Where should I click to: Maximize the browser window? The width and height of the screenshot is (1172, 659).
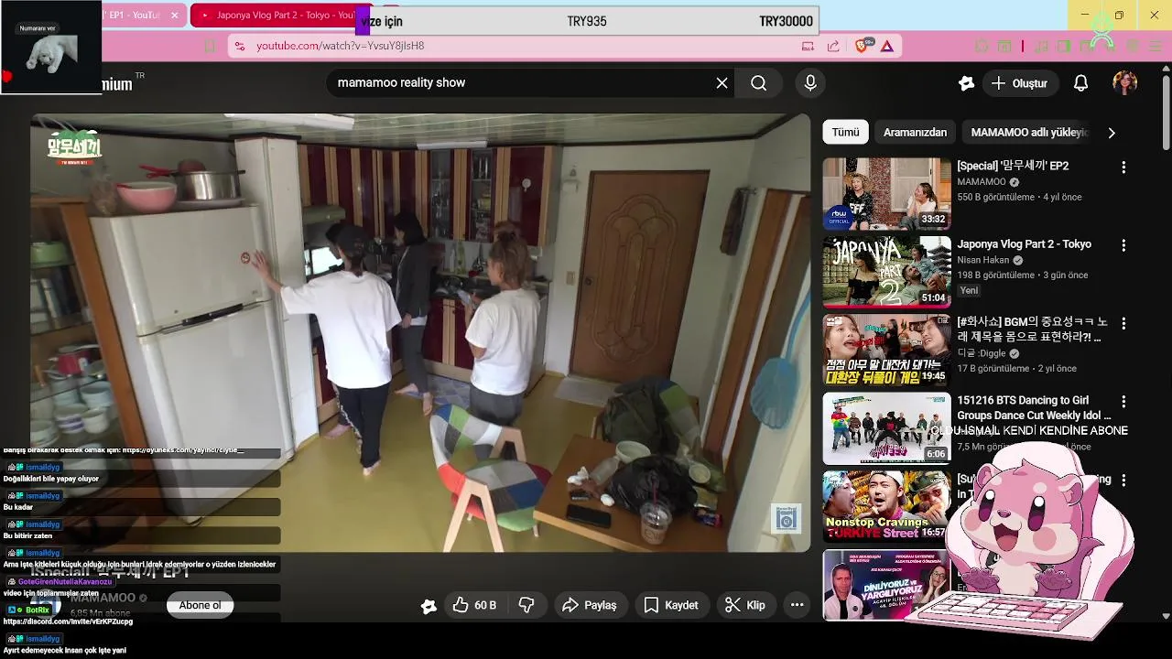[1119, 16]
